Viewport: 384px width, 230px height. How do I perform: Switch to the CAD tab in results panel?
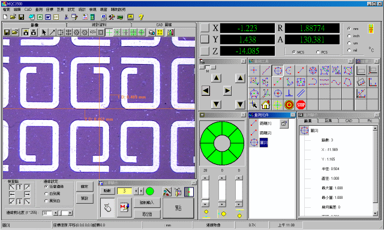[x=349, y=121]
